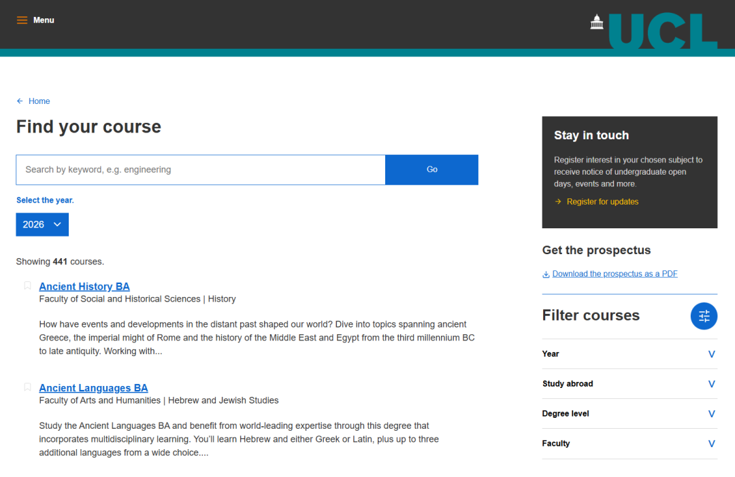Expand the Study abroad filter
735x477 pixels.
[x=711, y=384]
